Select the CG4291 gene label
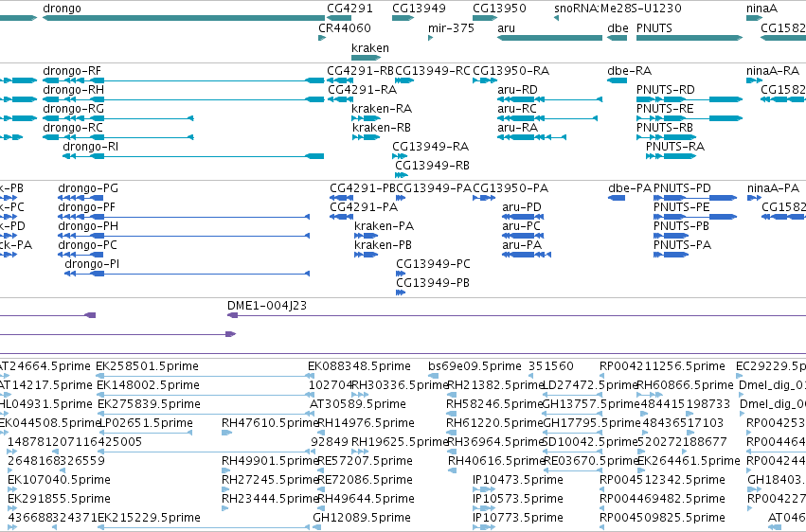The width and height of the screenshot is (806, 532). [x=349, y=9]
